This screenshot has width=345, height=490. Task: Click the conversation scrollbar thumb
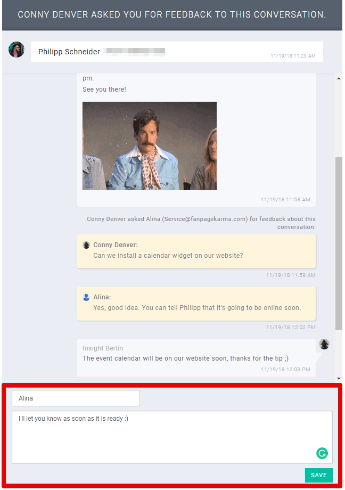coord(339,242)
